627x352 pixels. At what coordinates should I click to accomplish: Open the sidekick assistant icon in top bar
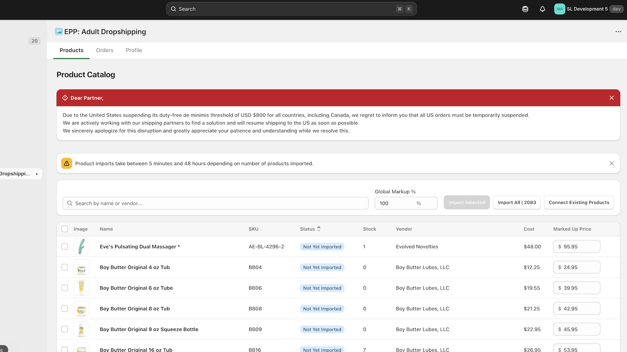click(x=525, y=9)
